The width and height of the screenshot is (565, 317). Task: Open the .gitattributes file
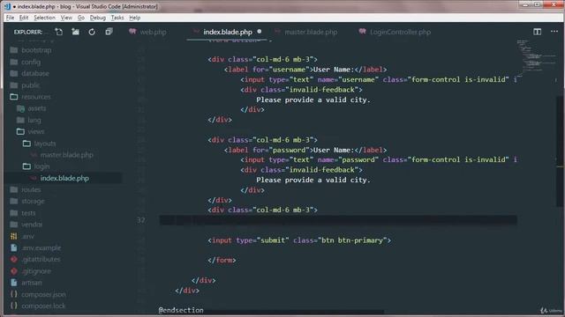coord(41,259)
